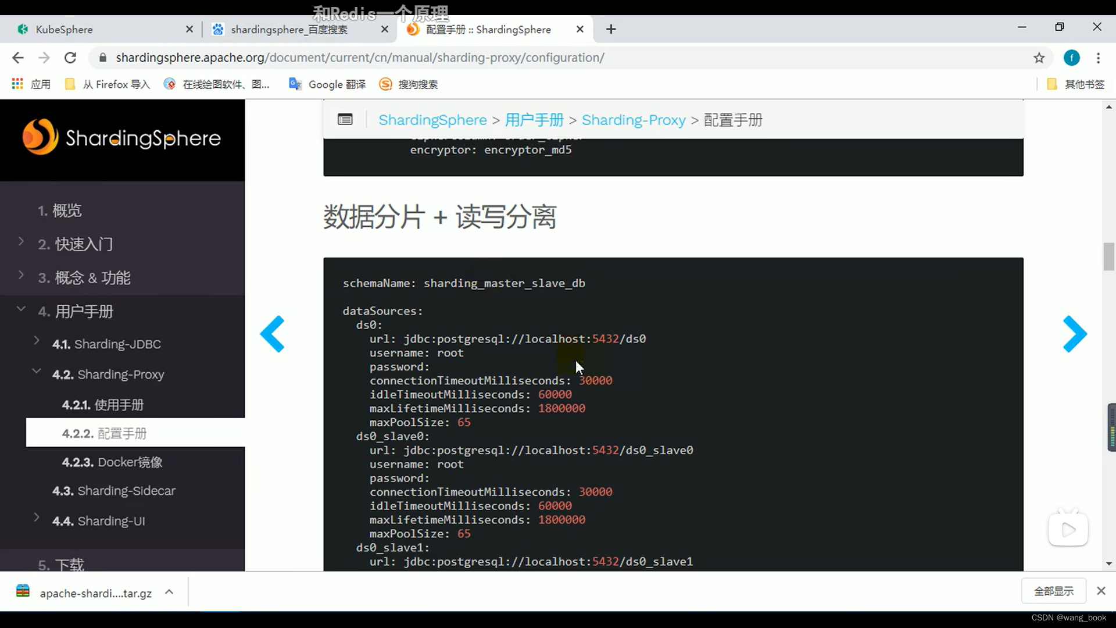Viewport: 1116px width, 628px height.
Task: Click the page vertical scrollbar thumb
Action: [x=1108, y=256]
